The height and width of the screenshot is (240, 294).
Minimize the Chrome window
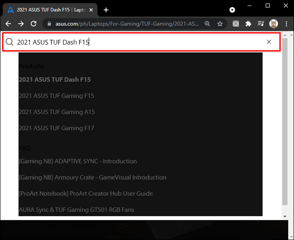click(x=249, y=6)
